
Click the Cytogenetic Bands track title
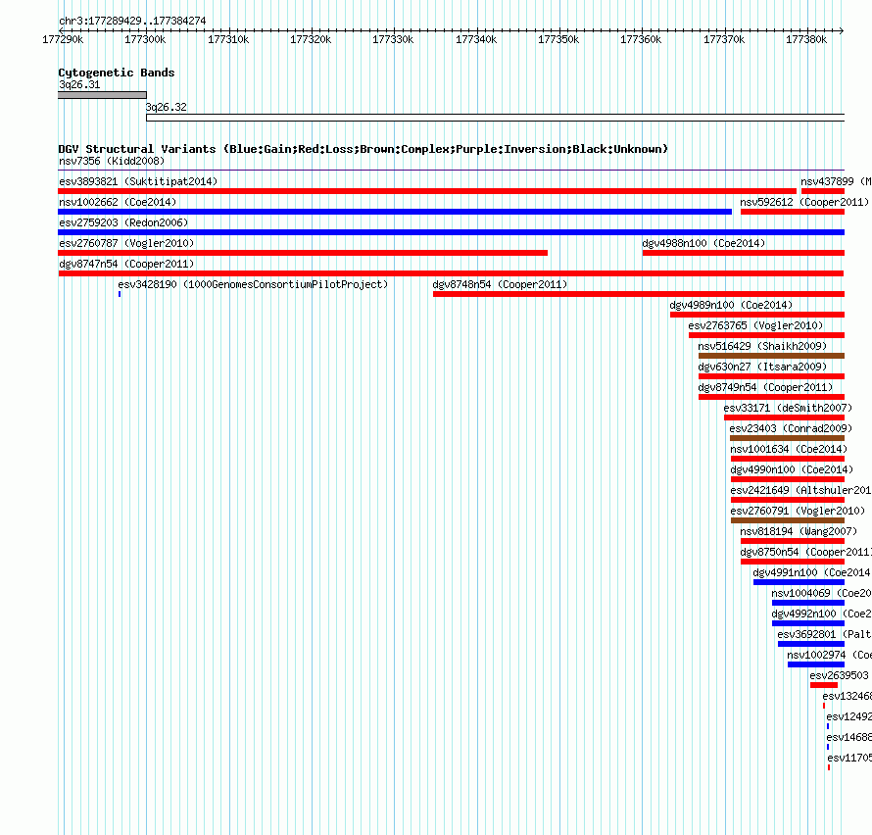[117, 73]
